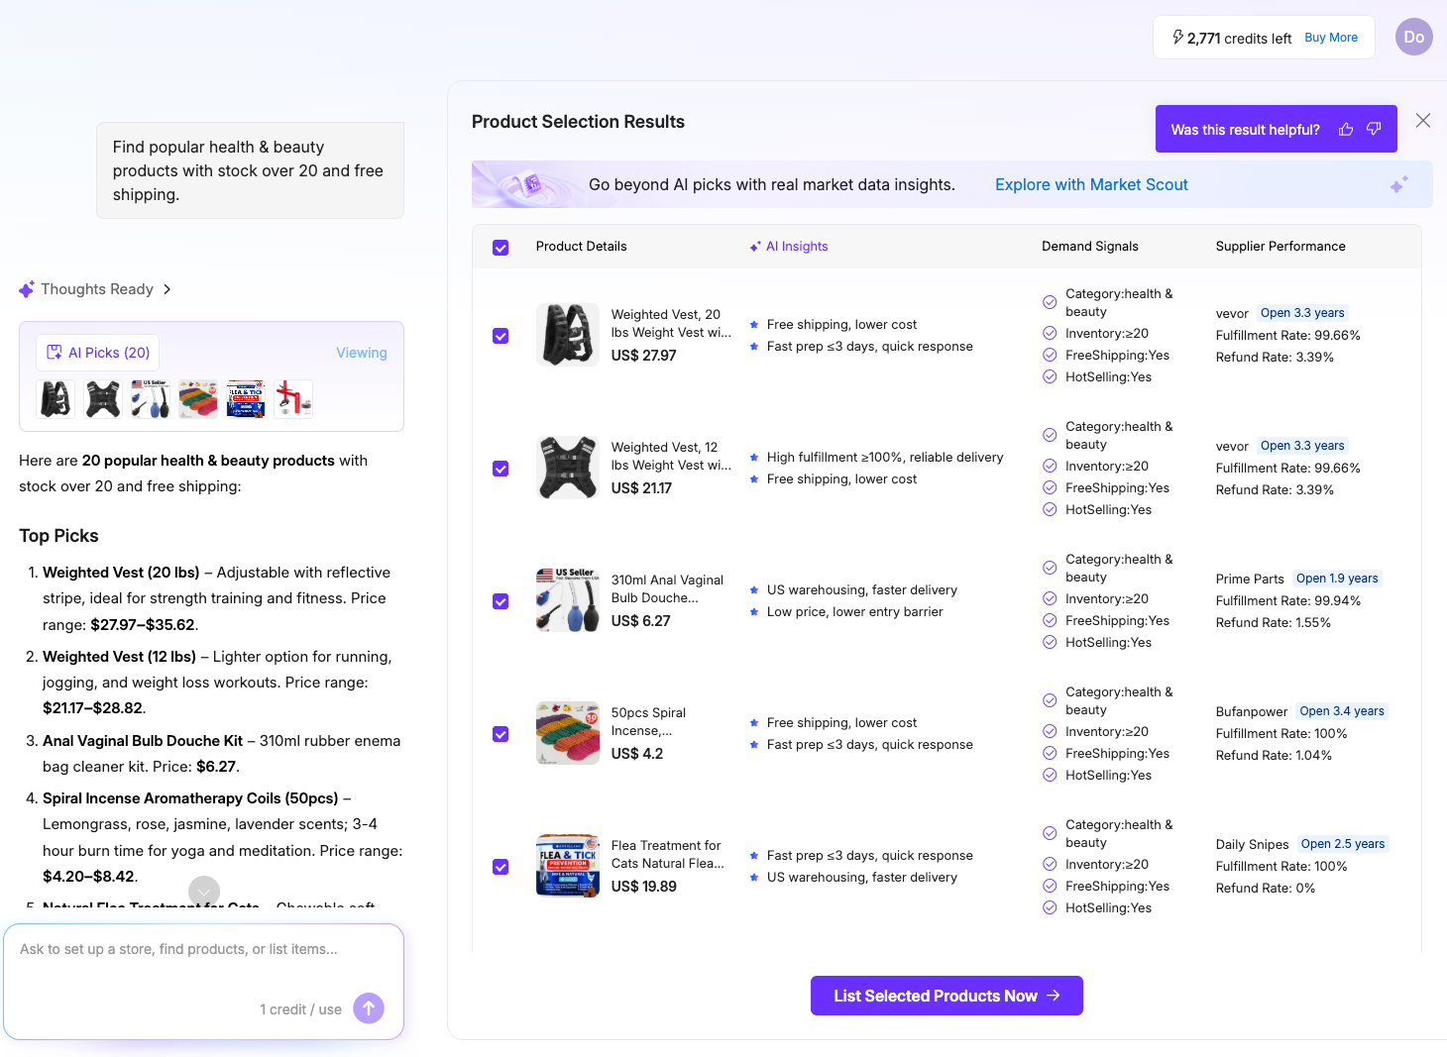Screen dimensions: 1447x1057
Task: Open the Flea Treatment product image
Action: click(568, 866)
